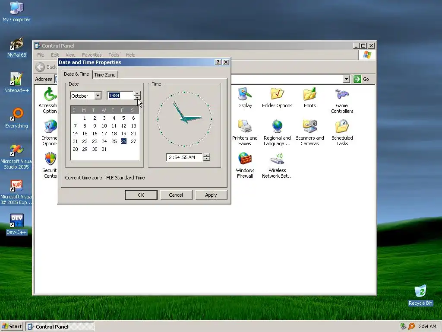Screen dimensions: 442x332
Task: Click Cancel in Date and Time Properties
Action: point(176,195)
